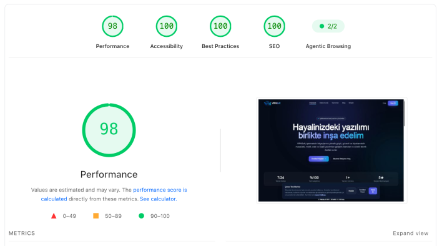Open the page screenshot thumbnail
Image resolution: width=437 pixels, height=246 pixels.
[x=331, y=150]
